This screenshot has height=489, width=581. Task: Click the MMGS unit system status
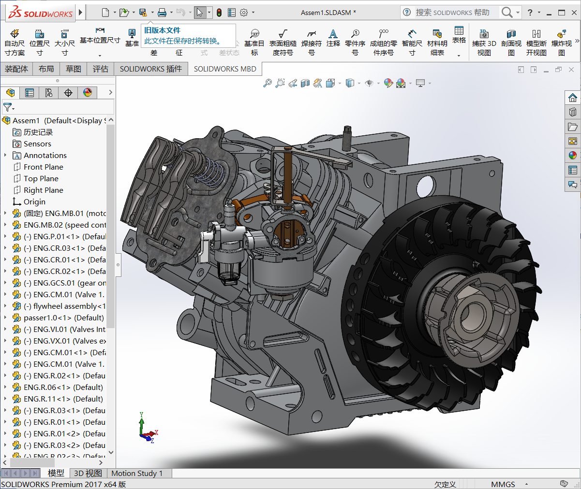point(503,484)
